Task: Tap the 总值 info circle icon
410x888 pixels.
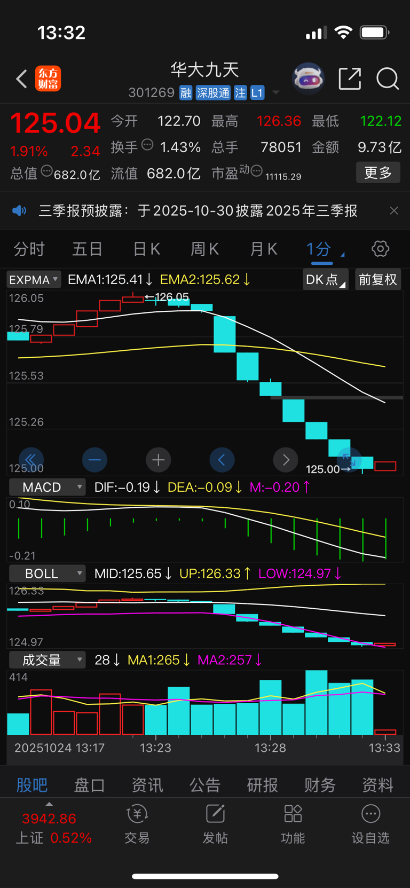Action: click(x=47, y=171)
